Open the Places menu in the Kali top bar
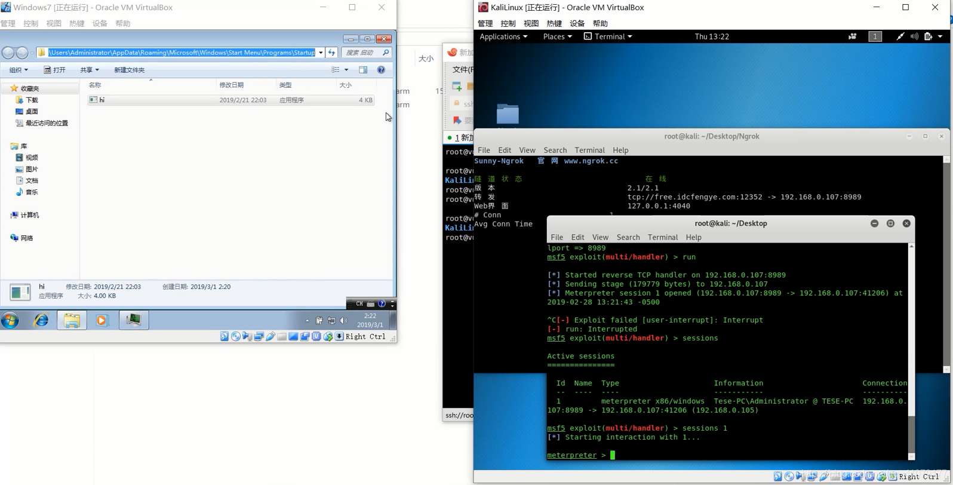The image size is (953, 485). 557,36
